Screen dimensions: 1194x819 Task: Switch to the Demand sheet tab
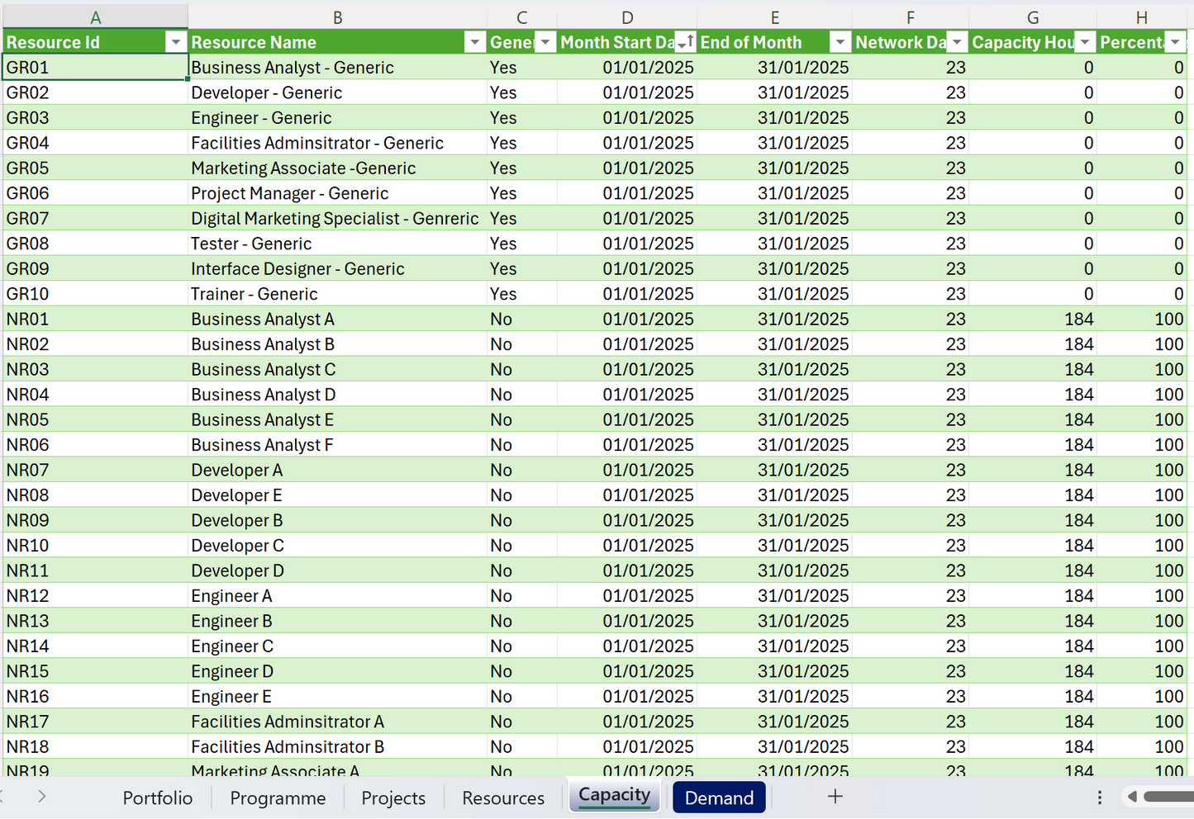718,798
